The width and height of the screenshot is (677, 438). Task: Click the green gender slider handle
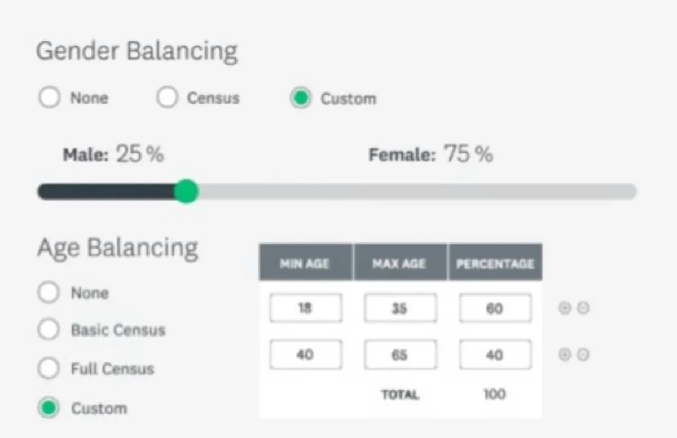point(186,192)
